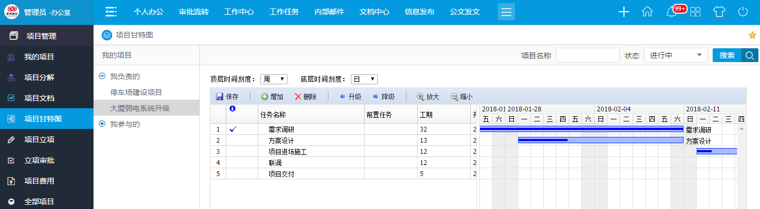Image resolution: width=760 pixels, height=209 pixels.
Task: Open 项目费用 in sidebar
Action: click(47, 181)
